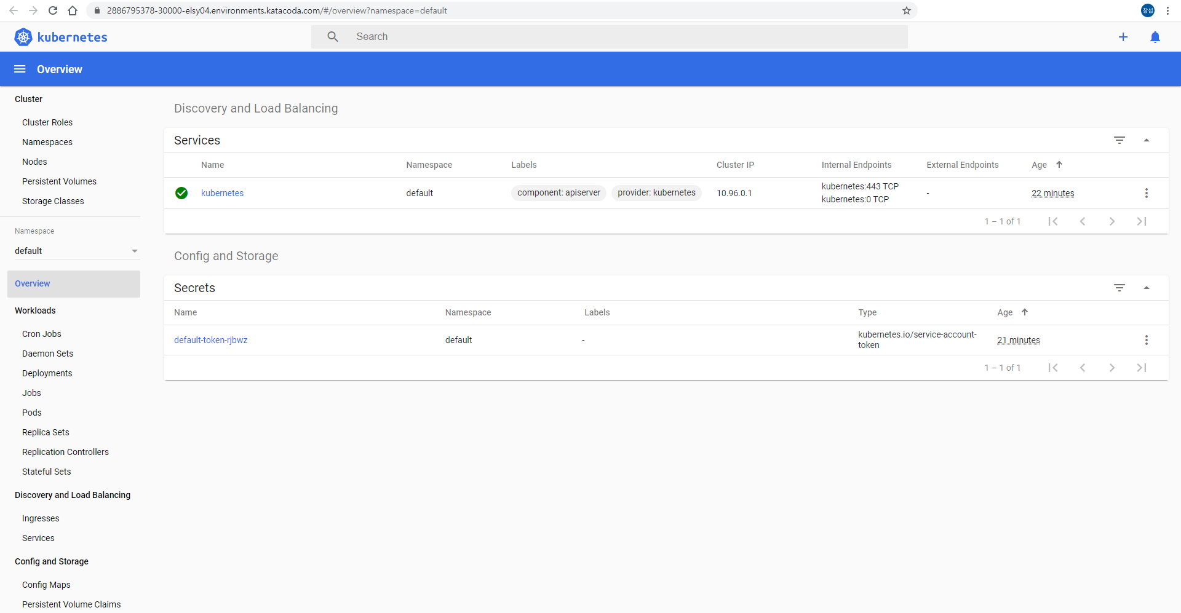Bookmark page with star icon
The image size is (1181, 613).
907,10
